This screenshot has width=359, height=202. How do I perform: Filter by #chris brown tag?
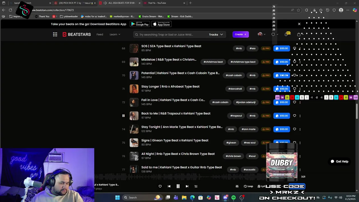coord(233,156)
